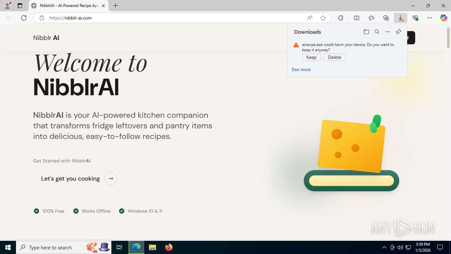
Task: Open the Favorites list icon
Action: 371,18
